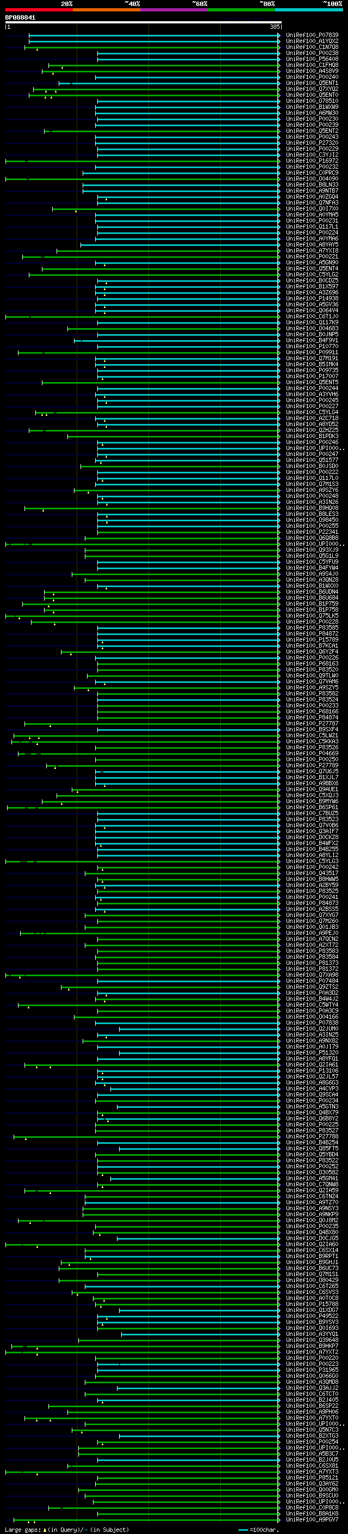Click the UniRef100_P83524 label
The image size is (348, 1534).
click(x=312, y=700)
